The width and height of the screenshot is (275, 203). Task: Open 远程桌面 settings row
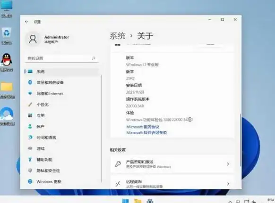[172, 182]
